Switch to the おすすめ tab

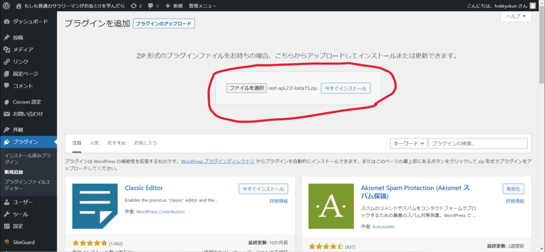117,143
